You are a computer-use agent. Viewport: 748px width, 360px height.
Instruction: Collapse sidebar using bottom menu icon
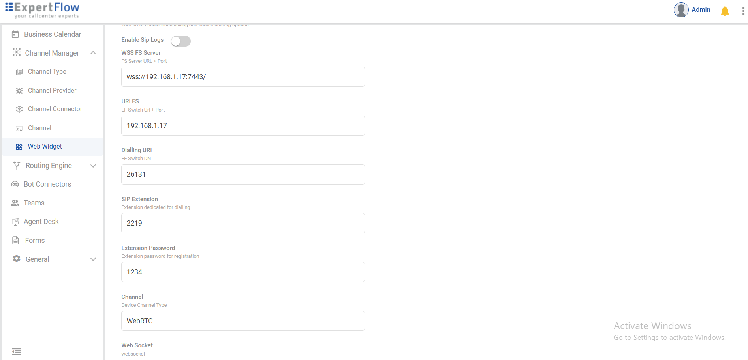[17, 351]
